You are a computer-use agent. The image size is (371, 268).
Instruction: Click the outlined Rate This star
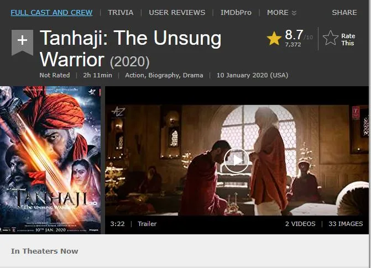click(x=331, y=38)
